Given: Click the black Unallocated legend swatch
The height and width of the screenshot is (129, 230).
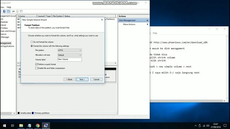Looking at the screenshot, I should tap(19, 113).
